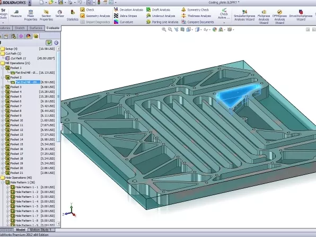Expand Hole Pattern 1 - 1

pyautogui.click(x=7, y=187)
